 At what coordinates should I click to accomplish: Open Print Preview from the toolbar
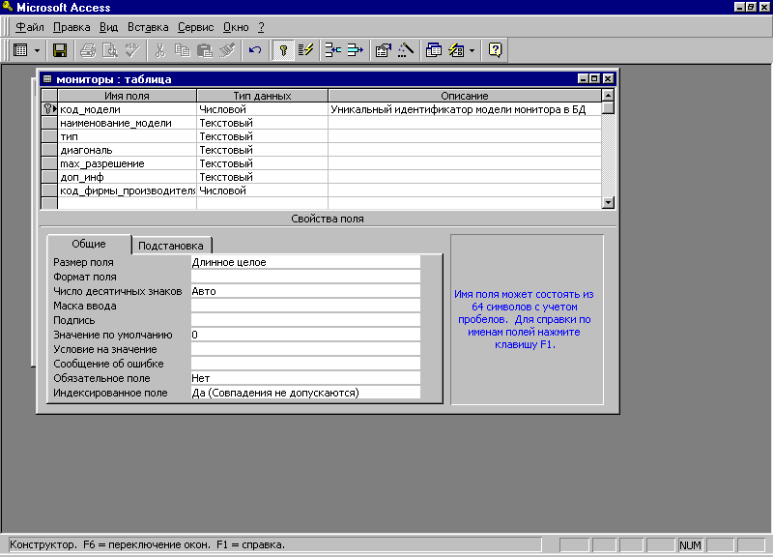point(110,50)
